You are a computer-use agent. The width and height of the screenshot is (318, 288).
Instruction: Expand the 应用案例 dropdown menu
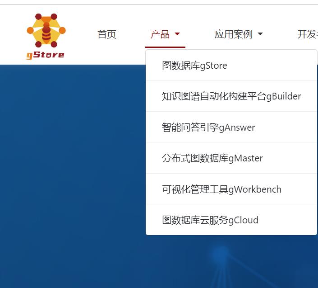point(239,34)
